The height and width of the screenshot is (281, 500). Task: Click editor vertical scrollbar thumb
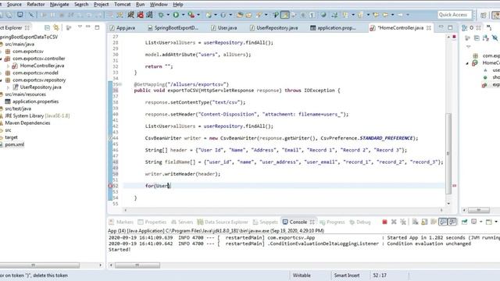448,154
